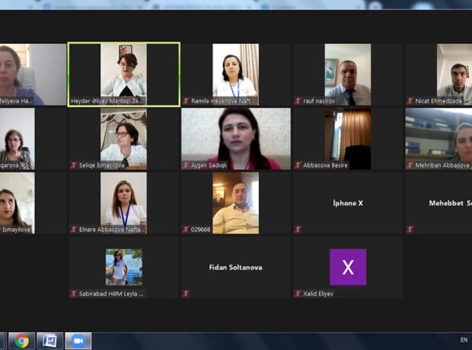Viewport: 472px width, 350px height.
Task: Click the muted microphone icon beside Ramila Hasanova
Action: pyautogui.click(x=186, y=100)
